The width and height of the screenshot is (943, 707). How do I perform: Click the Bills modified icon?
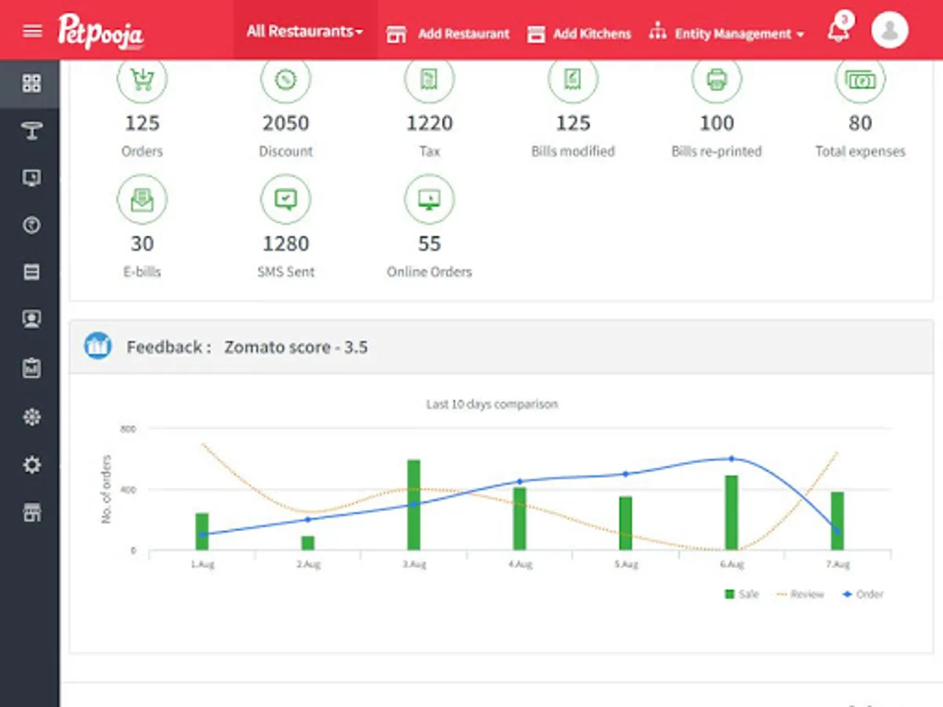(573, 79)
